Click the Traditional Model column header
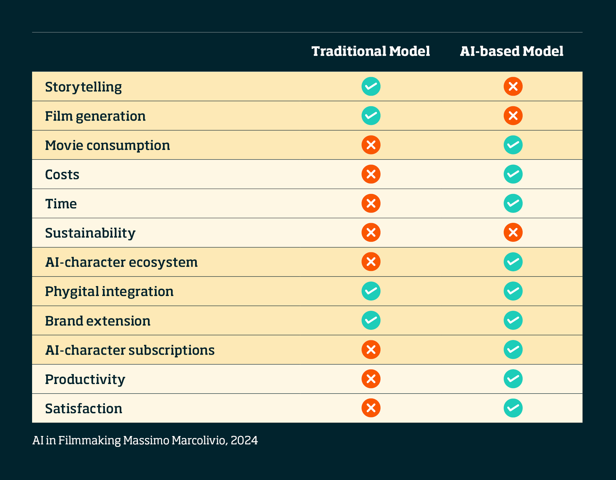Image resolution: width=616 pixels, height=480 pixels. tap(371, 51)
